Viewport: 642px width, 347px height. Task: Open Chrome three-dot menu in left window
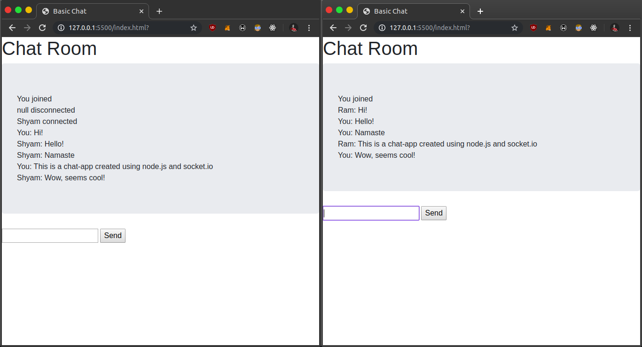tap(309, 28)
